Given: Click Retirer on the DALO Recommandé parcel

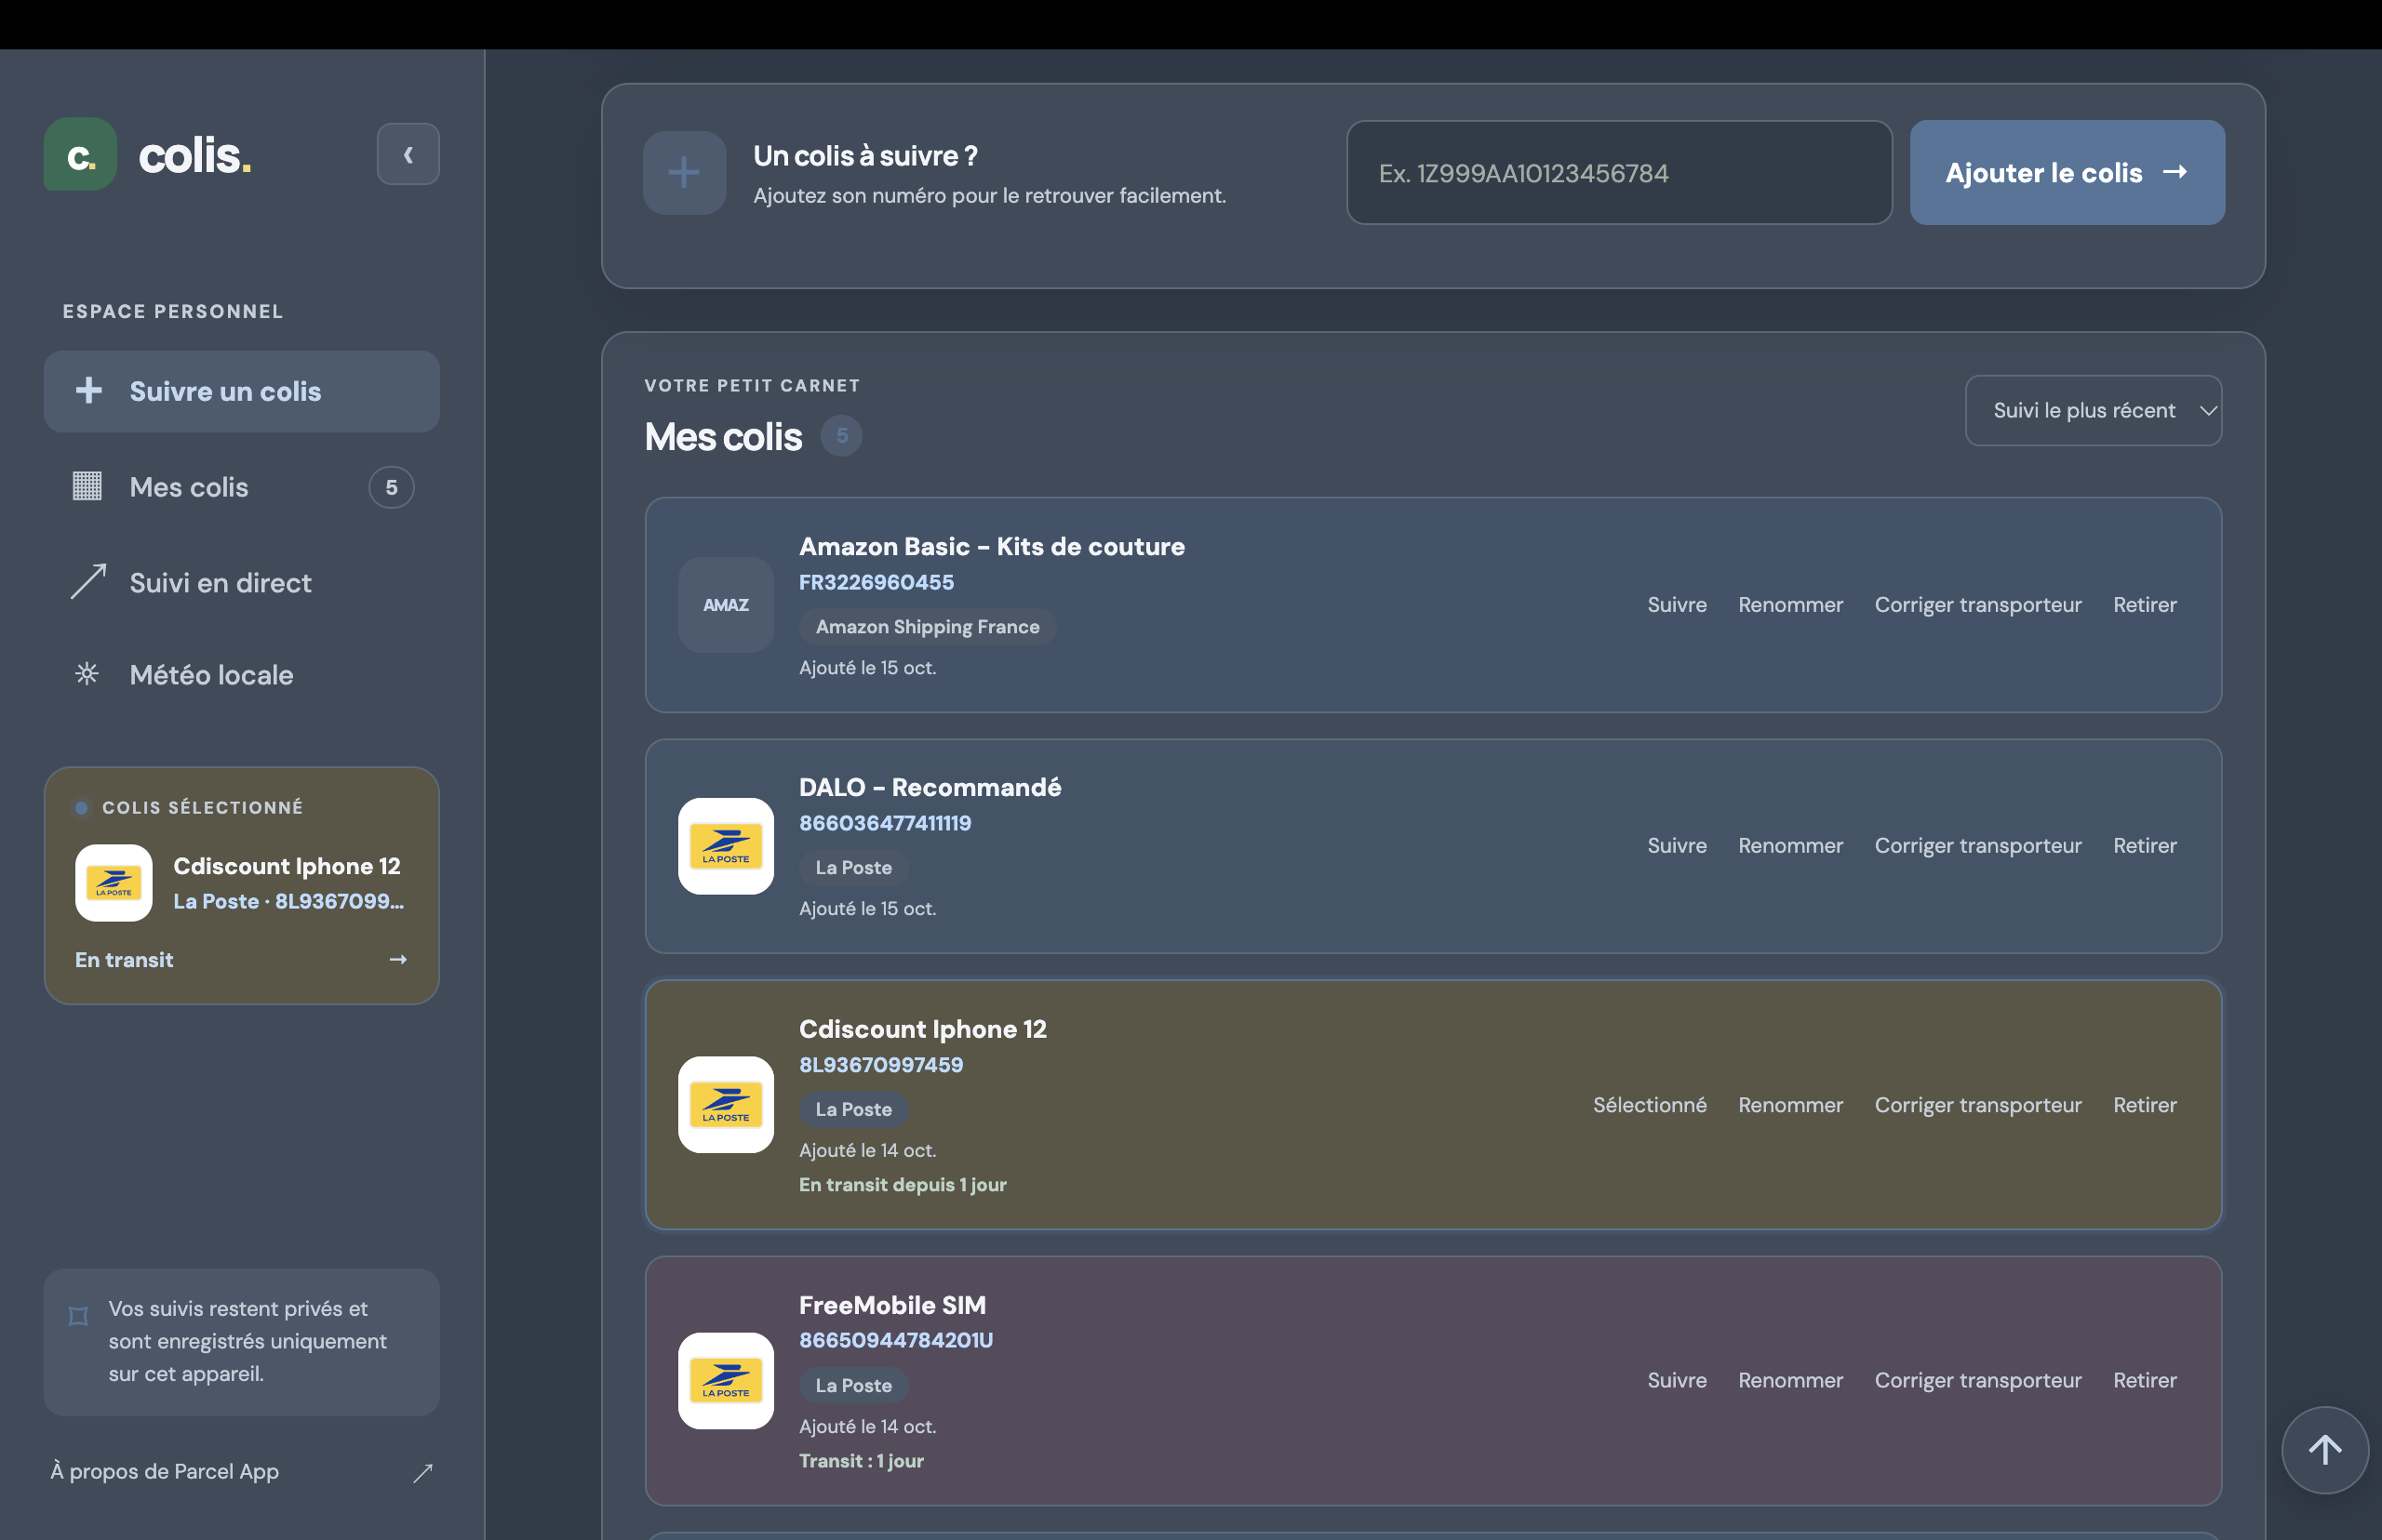Looking at the screenshot, I should [2144, 846].
